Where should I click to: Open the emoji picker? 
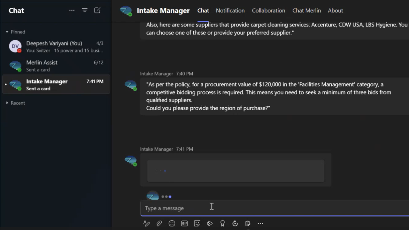tap(172, 223)
